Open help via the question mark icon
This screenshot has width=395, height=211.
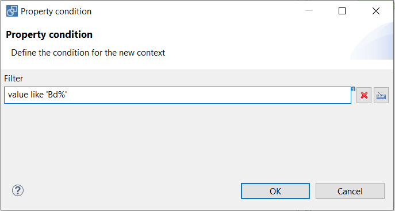pyautogui.click(x=18, y=191)
